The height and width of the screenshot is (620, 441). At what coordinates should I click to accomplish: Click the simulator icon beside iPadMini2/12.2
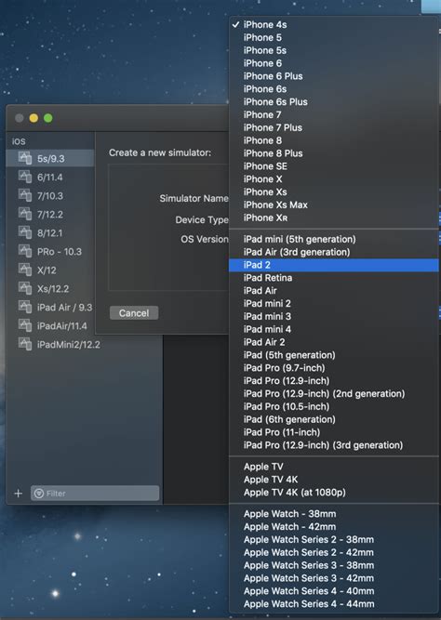coord(25,344)
